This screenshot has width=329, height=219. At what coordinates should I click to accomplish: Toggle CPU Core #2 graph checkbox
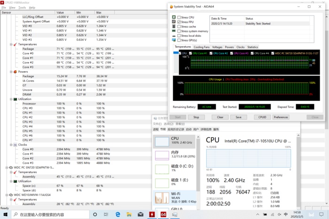211,53
